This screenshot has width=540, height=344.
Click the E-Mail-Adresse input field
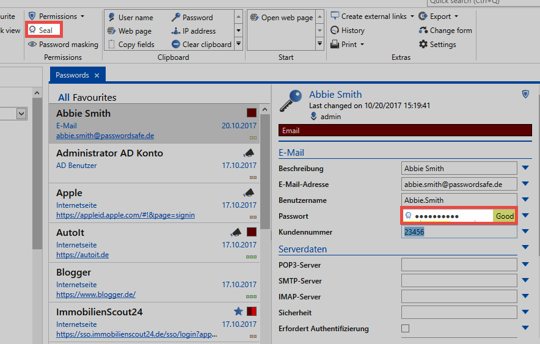pyautogui.click(x=459, y=185)
